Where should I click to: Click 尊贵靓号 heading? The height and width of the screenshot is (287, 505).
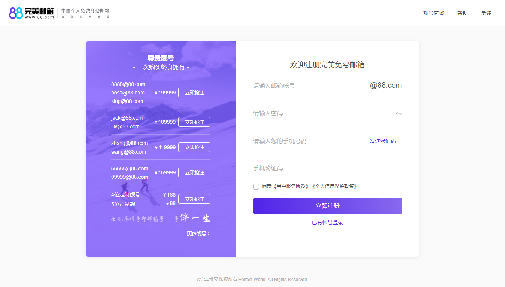tap(161, 58)
